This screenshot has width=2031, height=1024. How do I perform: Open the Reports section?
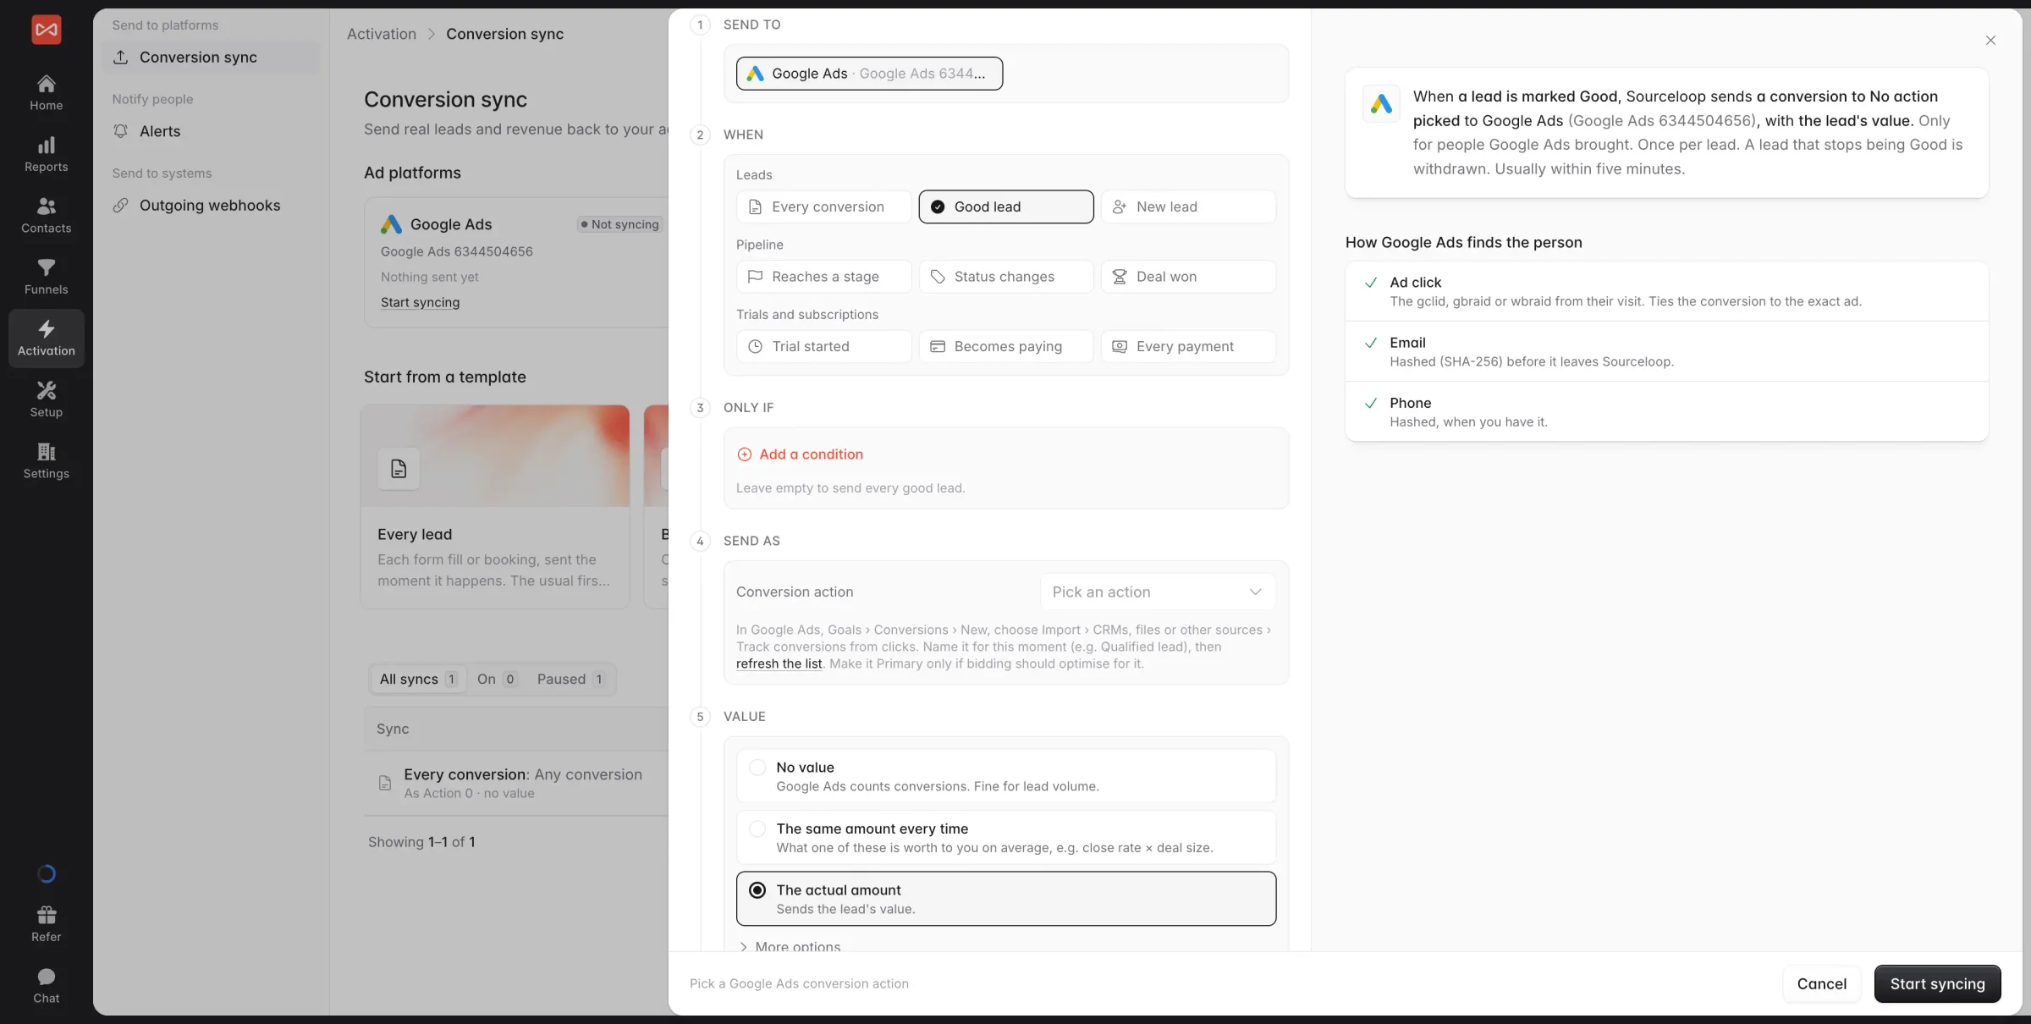(46, 154)
